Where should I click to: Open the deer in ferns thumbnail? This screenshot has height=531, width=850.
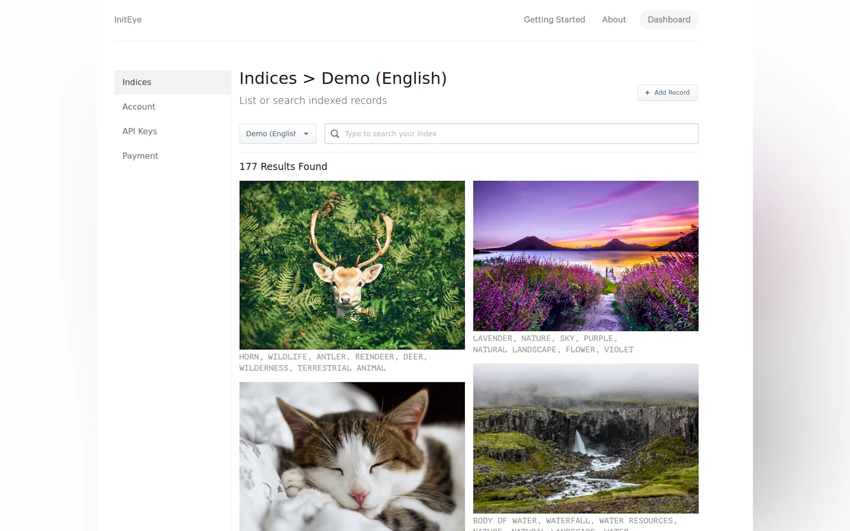click(x=352, y=265)
